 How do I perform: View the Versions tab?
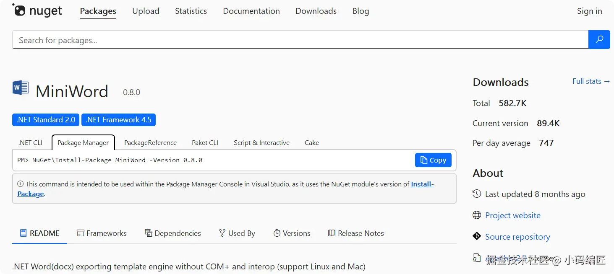point(292,233)
